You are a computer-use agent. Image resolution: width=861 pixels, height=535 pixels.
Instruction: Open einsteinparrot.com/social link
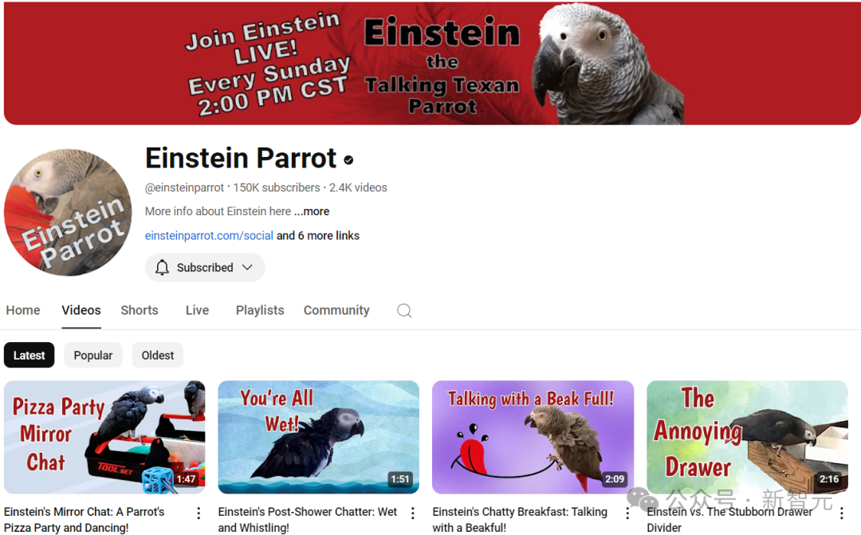[209, 236]
